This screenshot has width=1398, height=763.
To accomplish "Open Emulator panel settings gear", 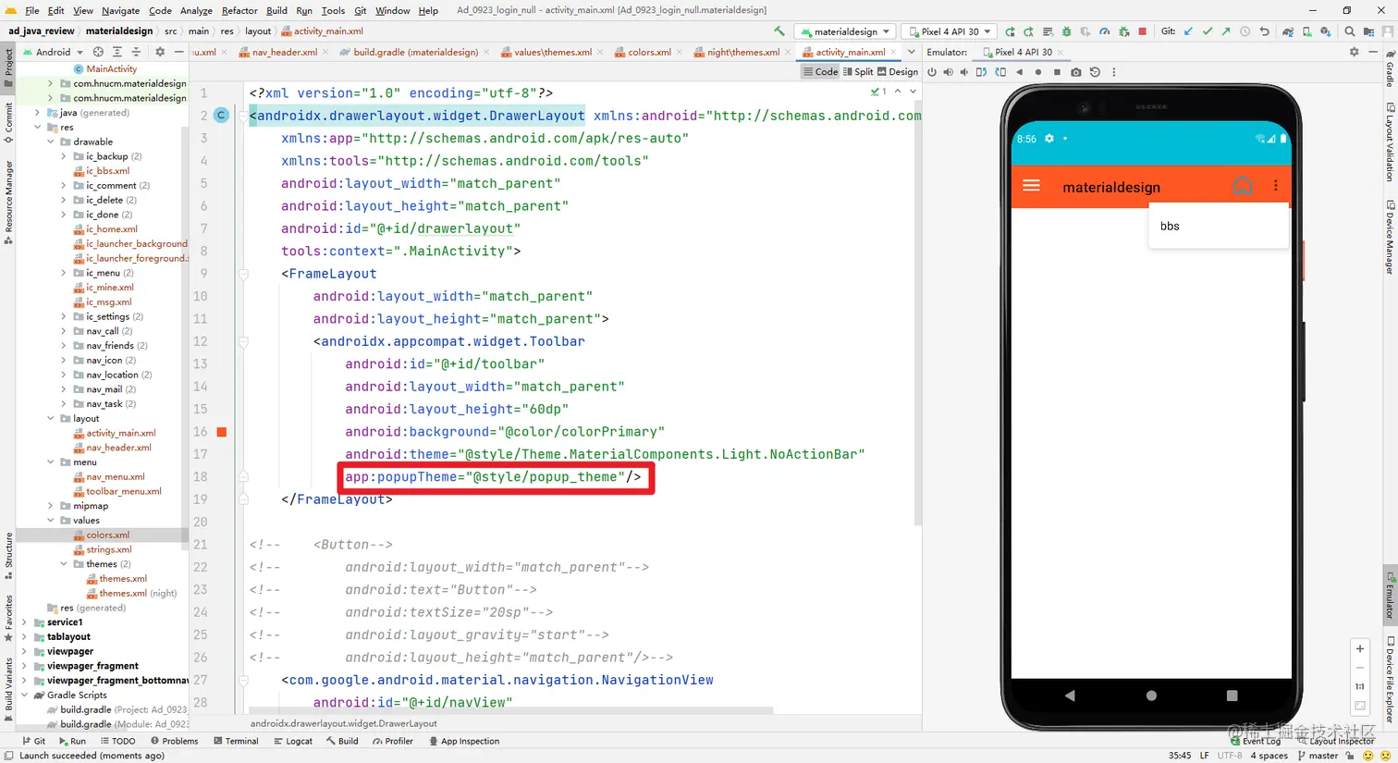I will [x=1355, y=52].
